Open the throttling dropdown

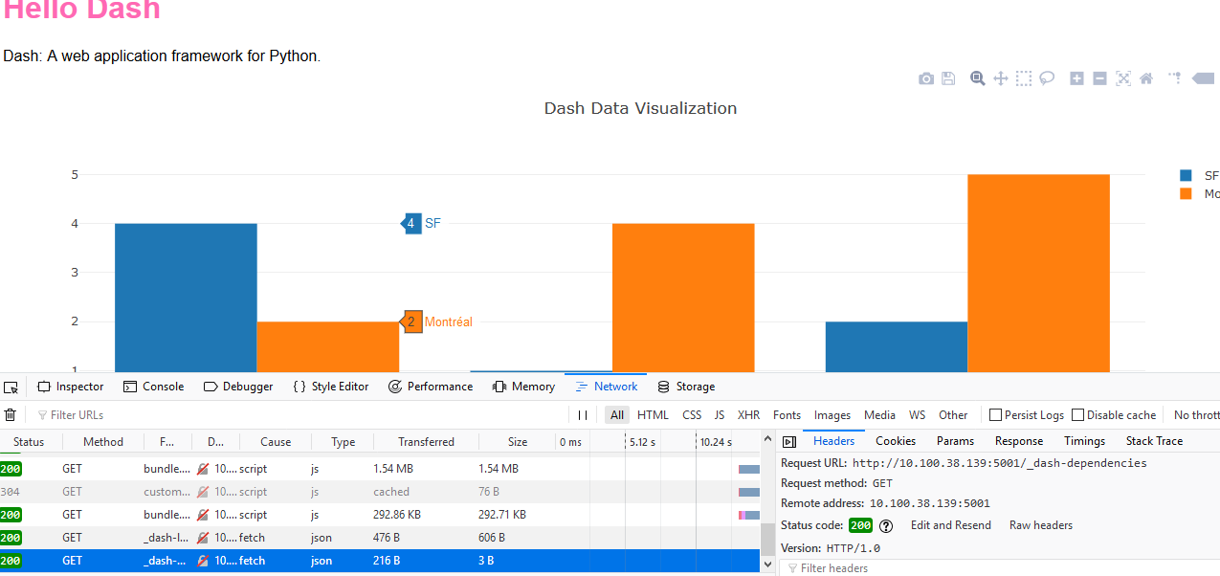(1196, 415)
